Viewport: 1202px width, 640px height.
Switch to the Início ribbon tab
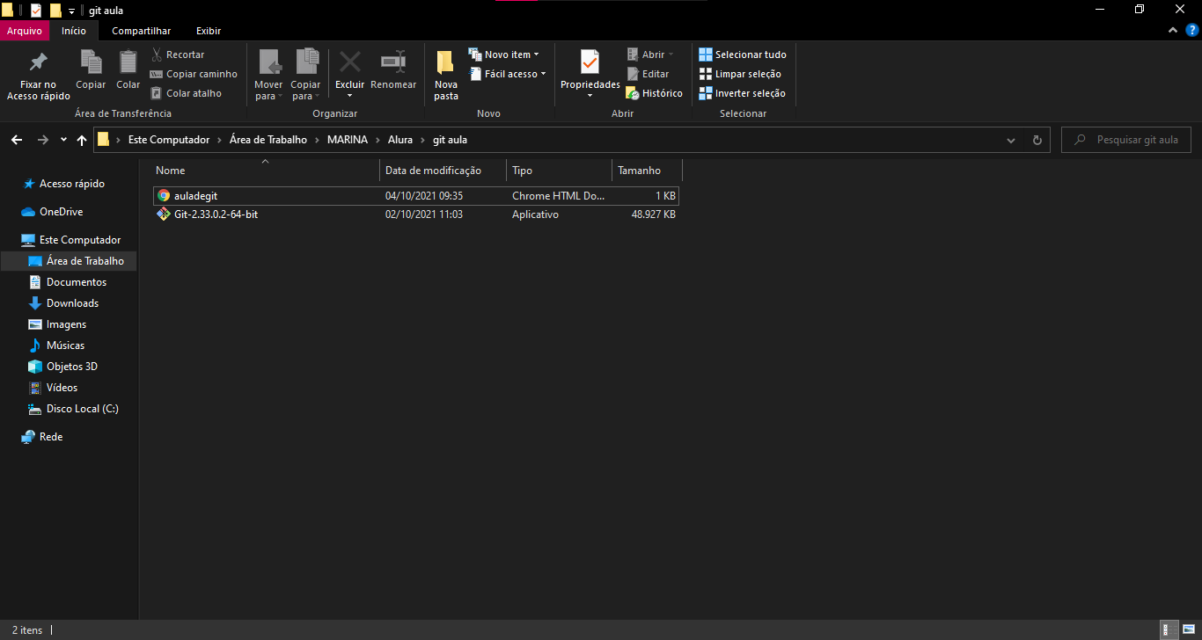[74, 31]
